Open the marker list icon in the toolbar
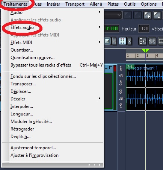Screen dimensions: 163x170 coord(157,15)
